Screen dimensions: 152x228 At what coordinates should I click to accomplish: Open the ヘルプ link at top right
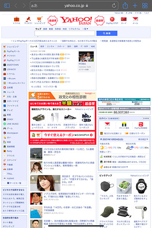click(x=146, y=13)
